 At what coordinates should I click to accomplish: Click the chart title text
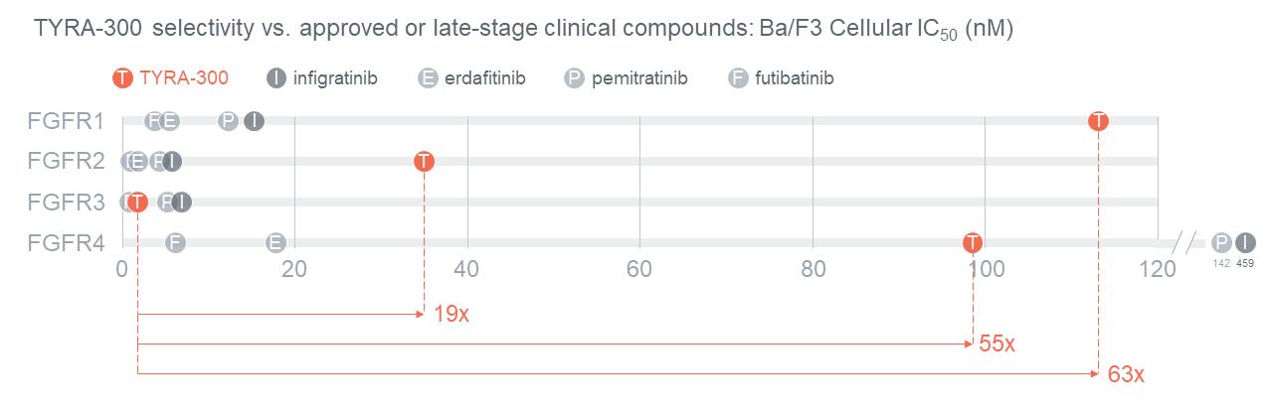point(523,30)
